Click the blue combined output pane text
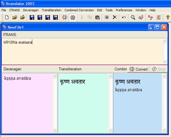This screenshot has height=137, width=171. click(x=129, y=90)
